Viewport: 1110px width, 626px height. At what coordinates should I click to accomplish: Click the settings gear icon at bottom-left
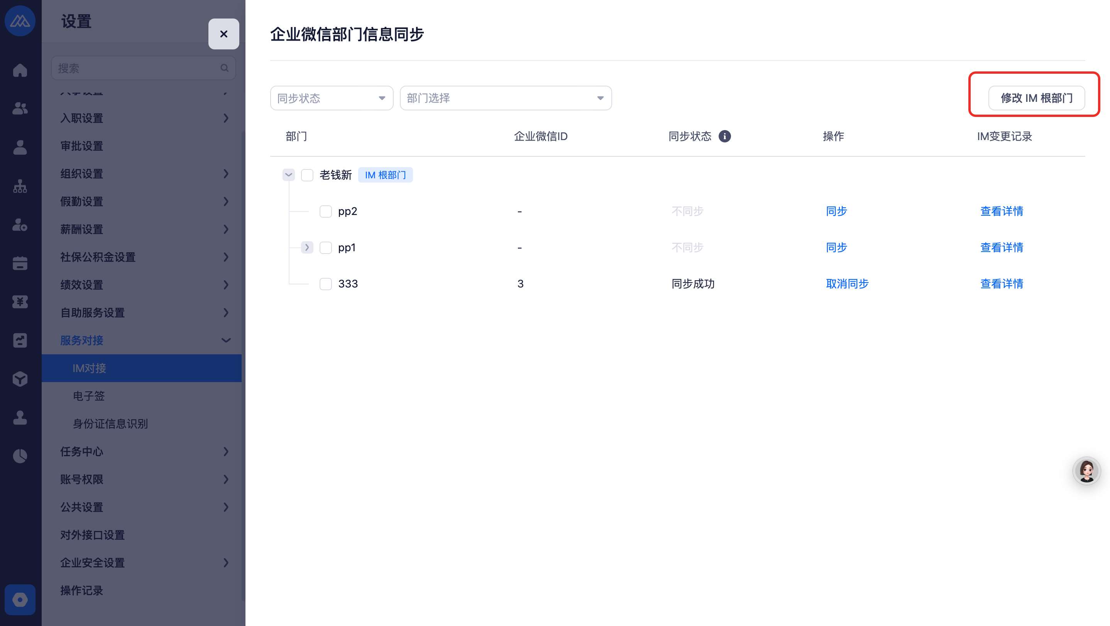click(x=20, y=599)
